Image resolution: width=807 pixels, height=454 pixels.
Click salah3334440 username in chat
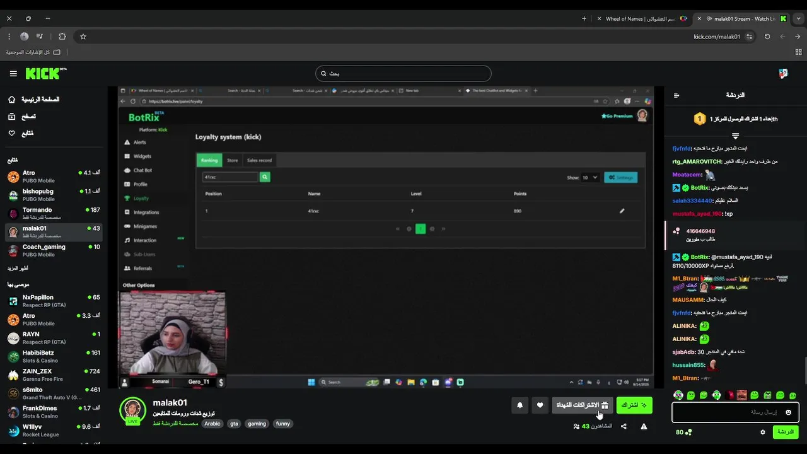pos(692,201)
